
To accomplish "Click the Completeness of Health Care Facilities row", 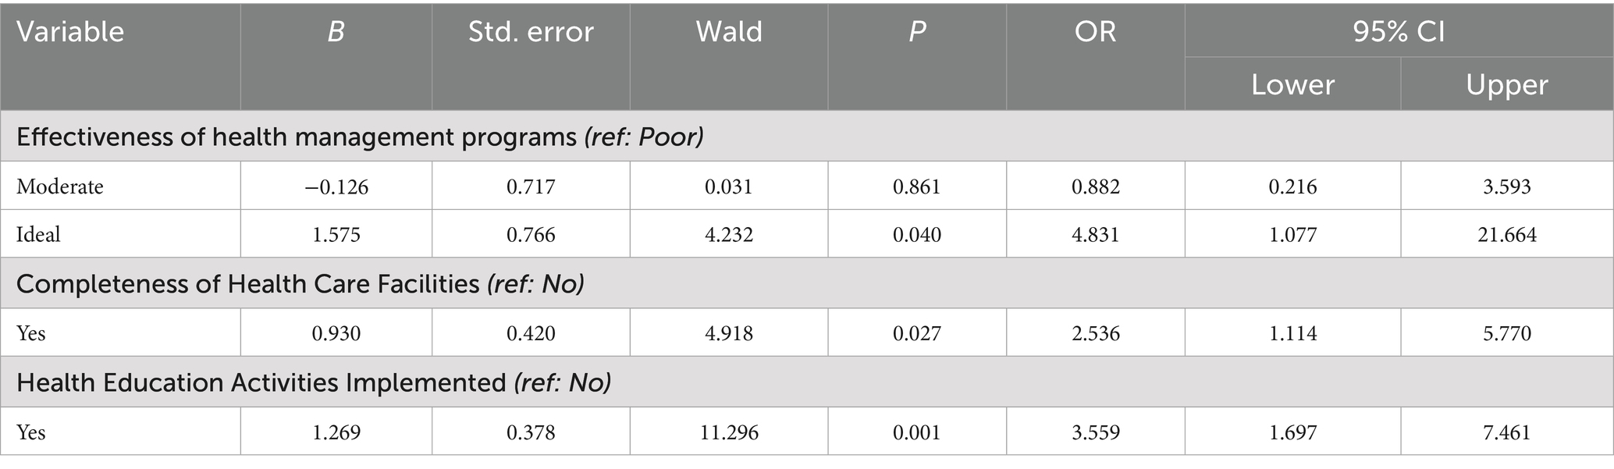I will coord(300,283).
